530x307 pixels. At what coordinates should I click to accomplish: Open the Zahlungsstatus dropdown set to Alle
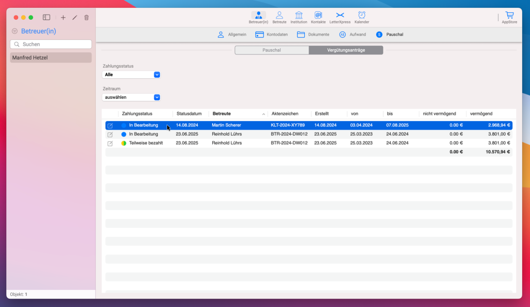(x=131, y=75)
